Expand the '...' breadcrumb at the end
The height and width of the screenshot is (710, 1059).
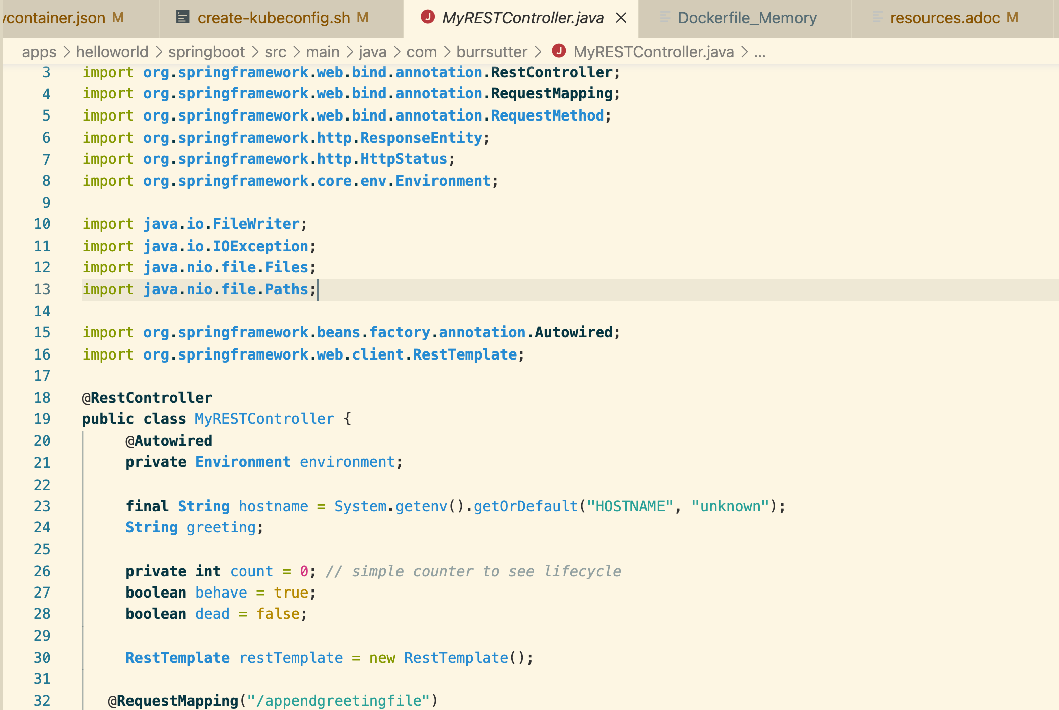[x=759, y=51]
